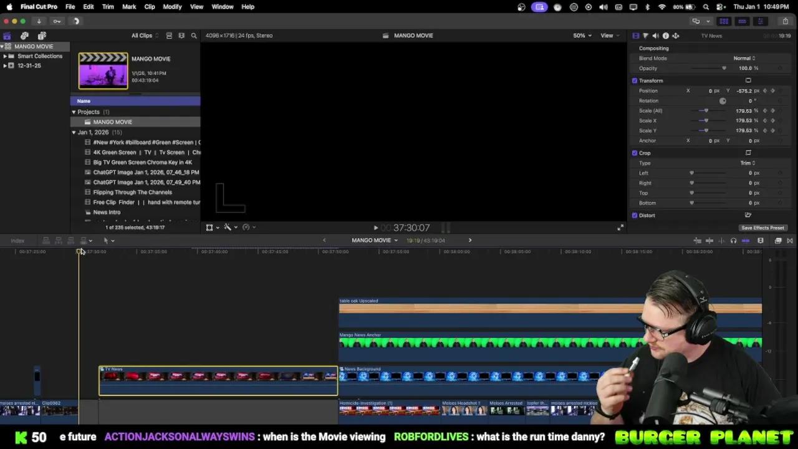Toggle filmstrip or list view in browser
This screenshot has width=798, height=449.
pyautogui.click(x=169, y=36)
